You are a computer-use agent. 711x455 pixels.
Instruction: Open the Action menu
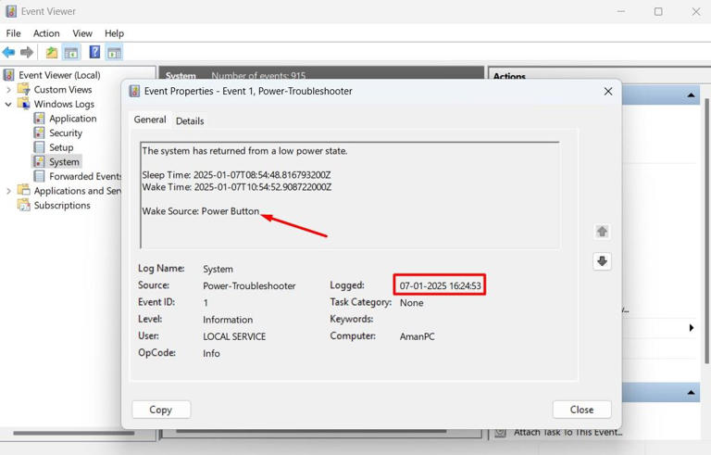point(46,33)
